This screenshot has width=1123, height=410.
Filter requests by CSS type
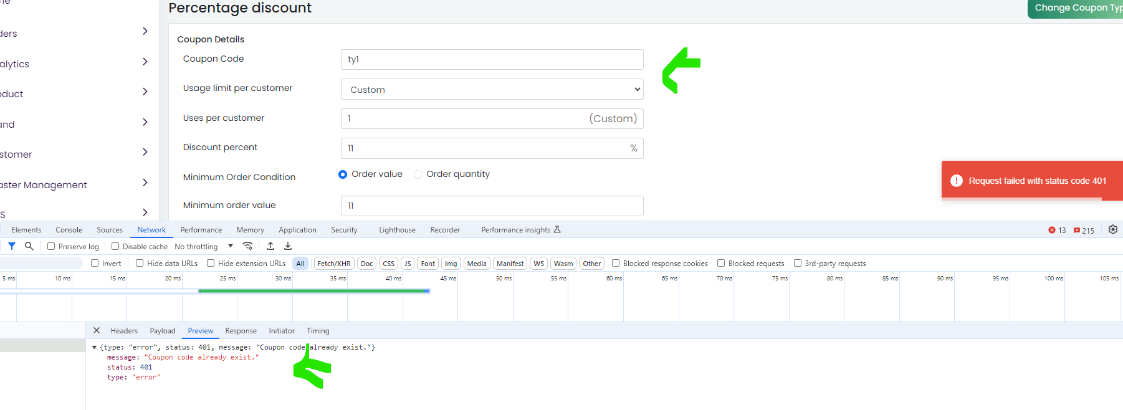[389, 264]
